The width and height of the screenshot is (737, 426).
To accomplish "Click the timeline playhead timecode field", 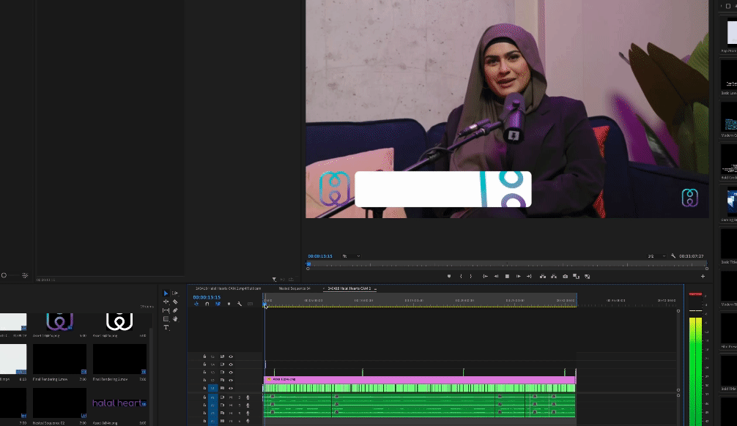I will click(x=207, y=297).
